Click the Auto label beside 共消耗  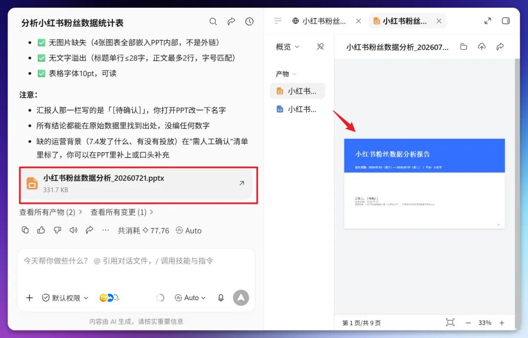(x=189, y=230)
